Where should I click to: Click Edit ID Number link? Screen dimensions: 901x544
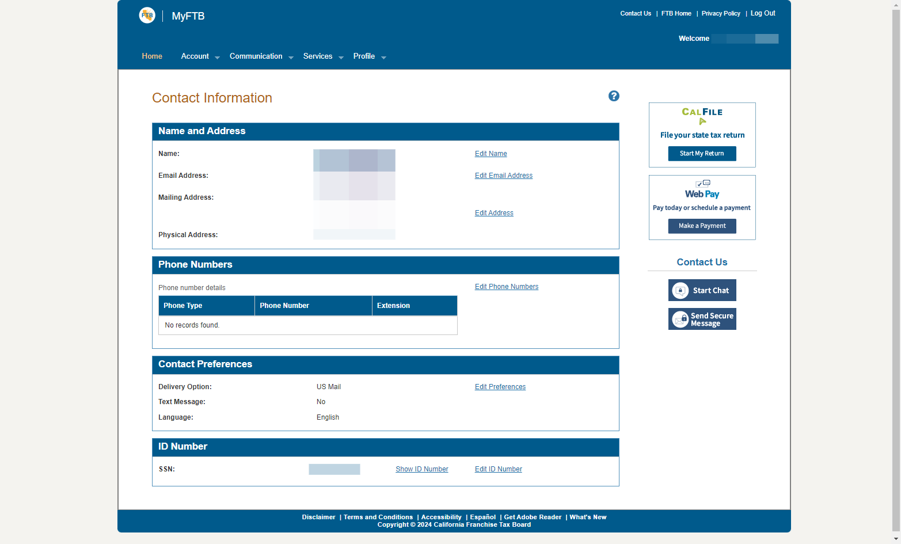pos(499,469)
